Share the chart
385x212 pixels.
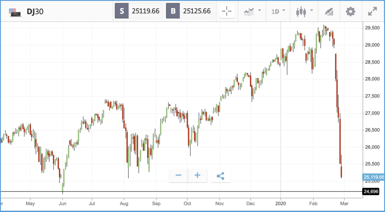tap(221, 176)
